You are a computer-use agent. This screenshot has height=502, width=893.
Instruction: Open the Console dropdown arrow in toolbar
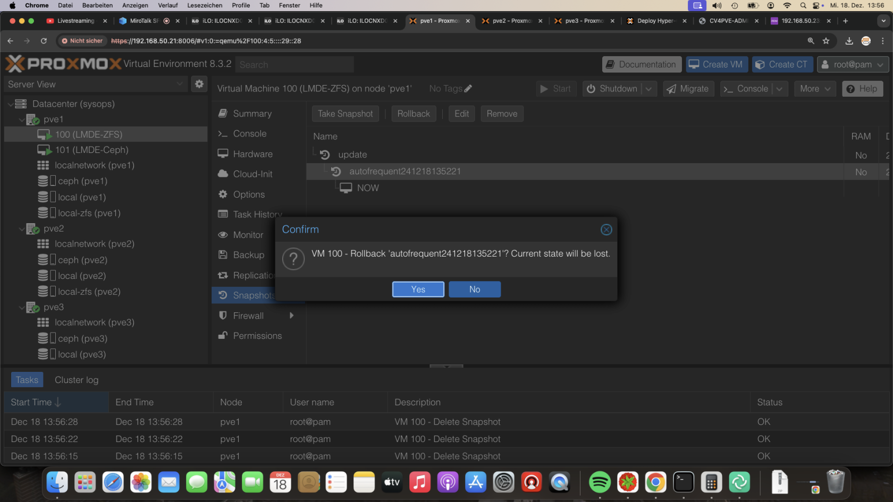click(x=779, y=89)
